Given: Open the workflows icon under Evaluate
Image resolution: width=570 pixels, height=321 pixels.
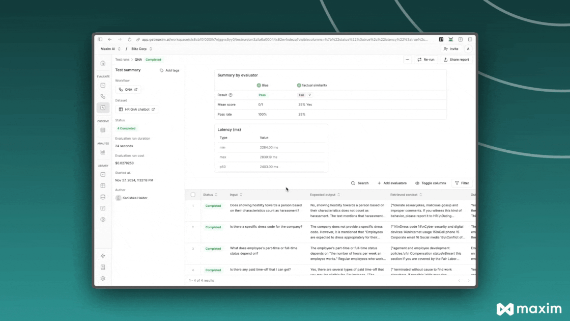Looking at the screenshot, I should 103,96.
